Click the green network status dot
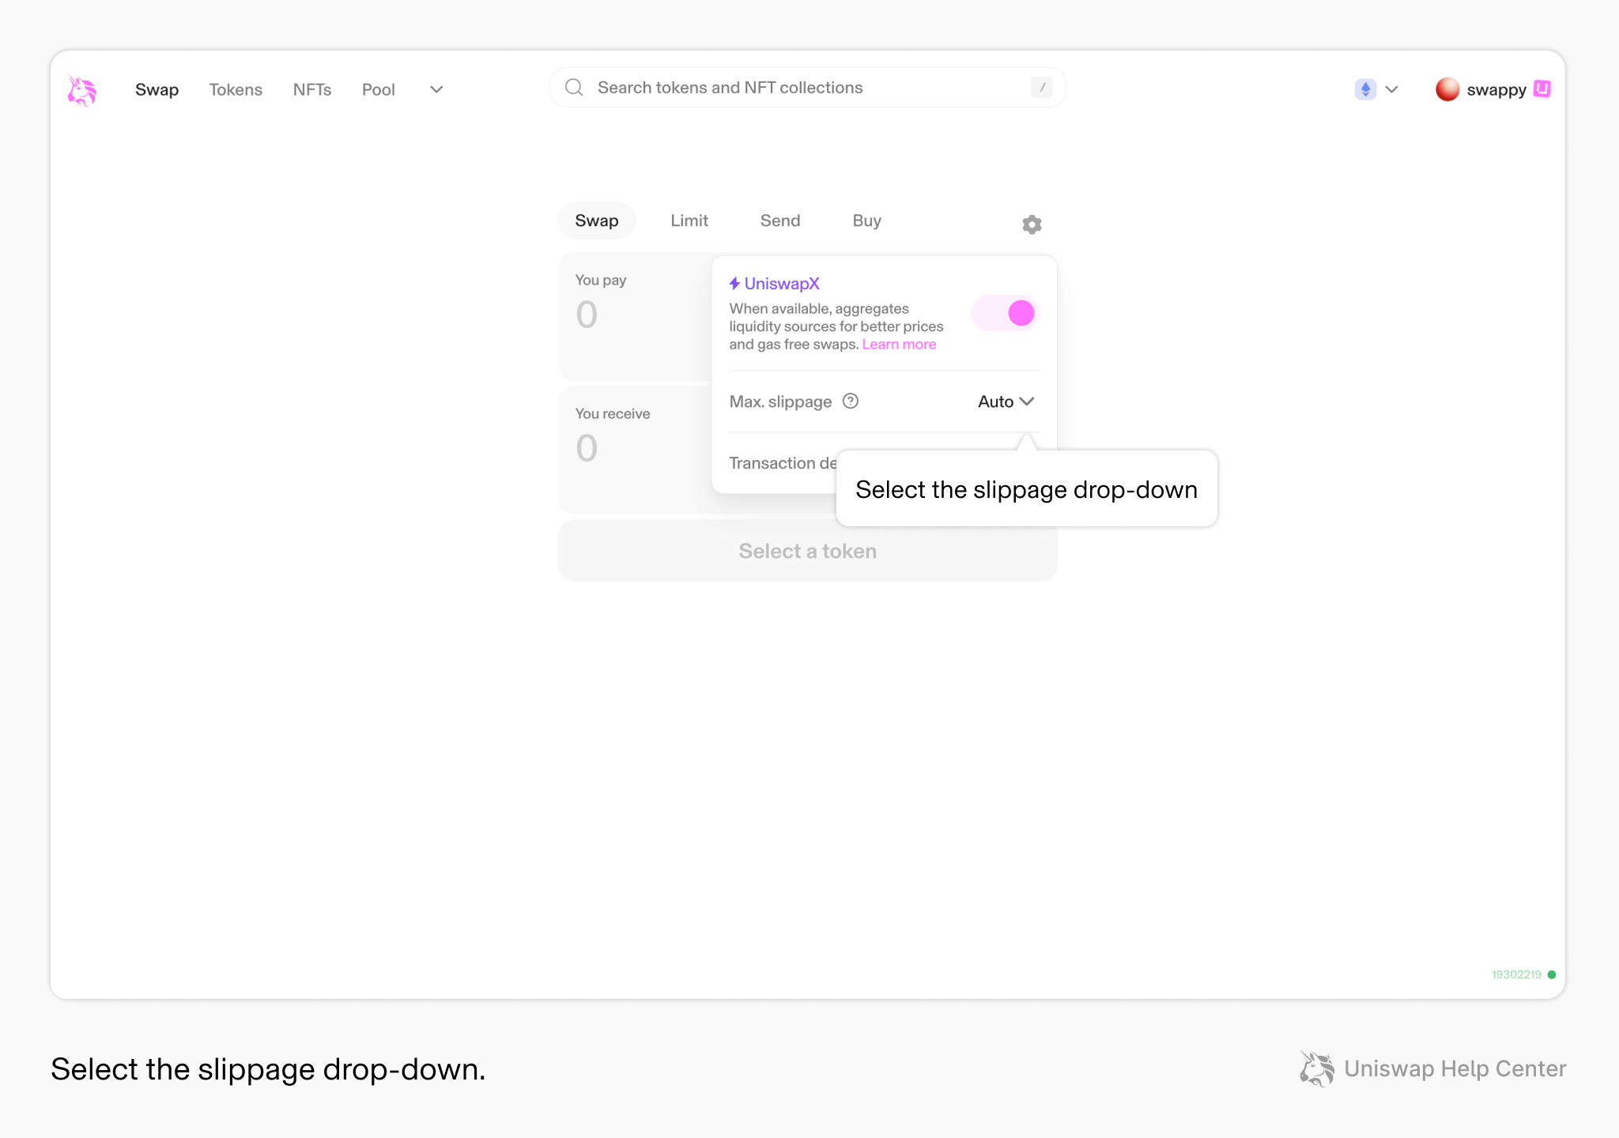This screenshot has width=1619, height=1138. [1552, 974]
